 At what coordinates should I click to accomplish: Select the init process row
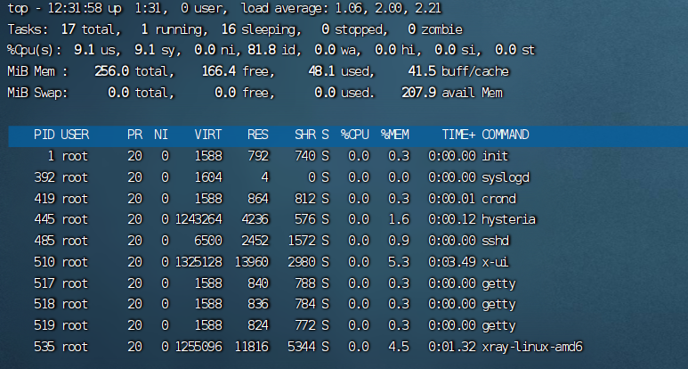494,156
